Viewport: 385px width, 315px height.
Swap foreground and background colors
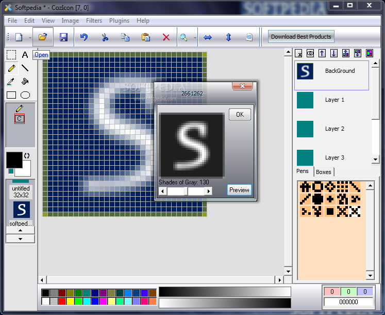27,155
